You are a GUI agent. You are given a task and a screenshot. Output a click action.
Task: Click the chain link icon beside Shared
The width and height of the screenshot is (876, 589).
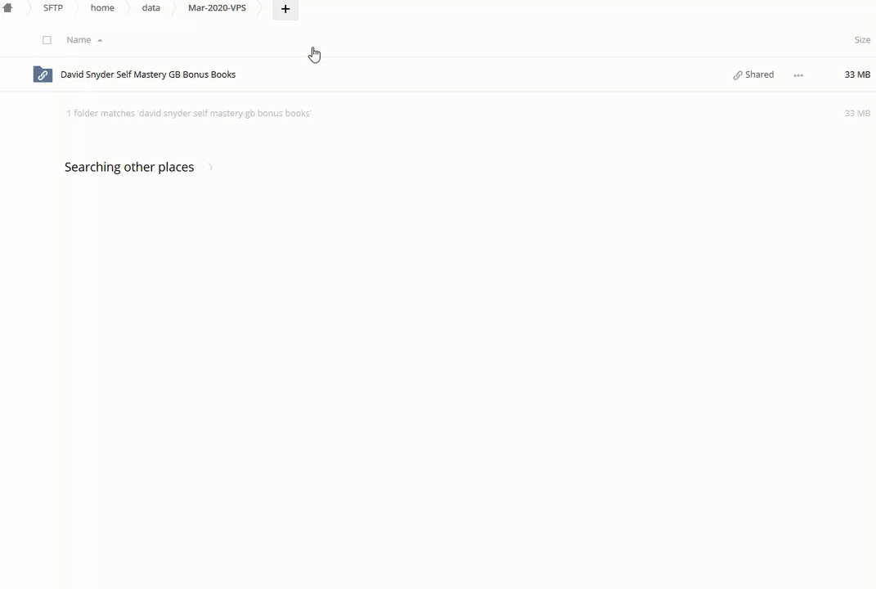click(738, 75)
